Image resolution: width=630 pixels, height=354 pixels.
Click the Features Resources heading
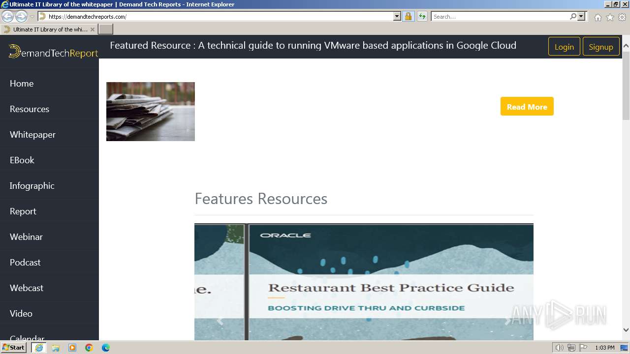[261, 199]
